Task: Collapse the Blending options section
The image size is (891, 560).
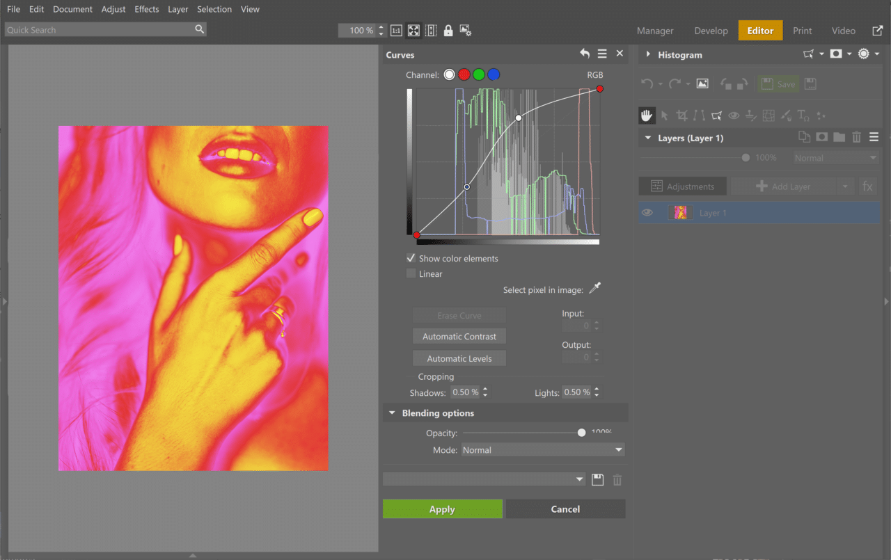Action: pyautogui.click(x=391, y=413)
